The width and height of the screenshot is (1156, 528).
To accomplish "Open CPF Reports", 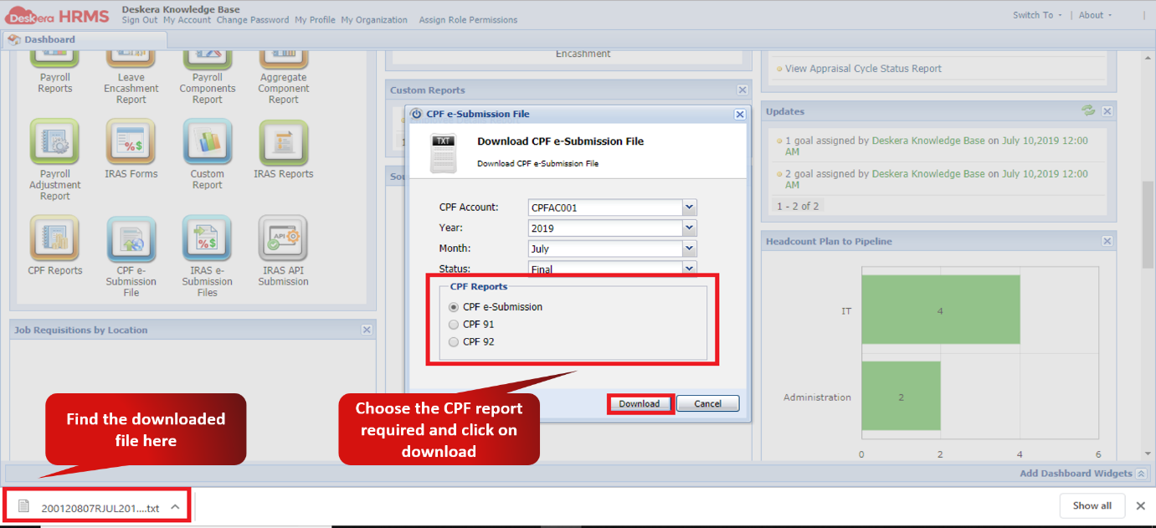I will [x=54, y=238].
